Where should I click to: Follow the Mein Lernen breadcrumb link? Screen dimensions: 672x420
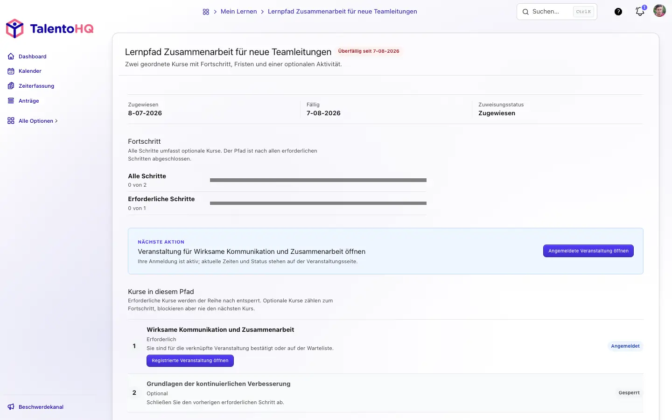pos(238,12)
